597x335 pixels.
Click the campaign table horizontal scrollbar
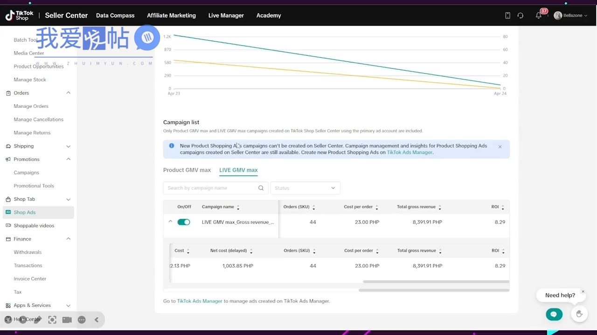434,290
